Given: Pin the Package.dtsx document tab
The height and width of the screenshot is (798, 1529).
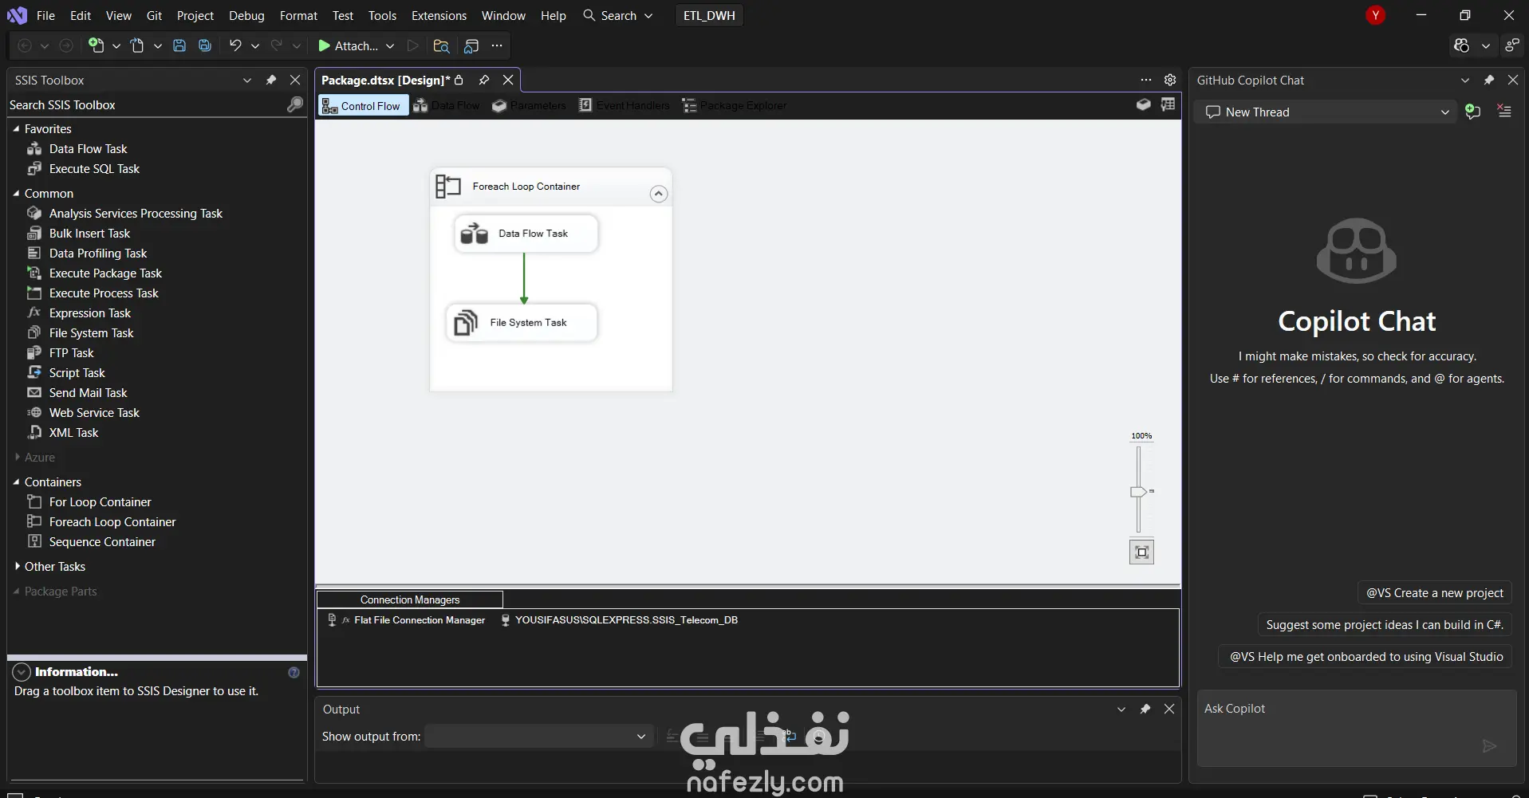Looking at the screenshot, I should tap(484, 80).
